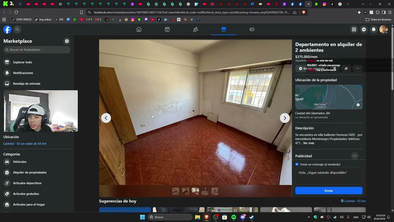The height and width of the screenshot is (222, 394).
Task: Browse Artículos para el hogar category
Action: (37, 204)
